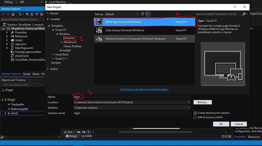Switch to the Assets tab
Image resolution: width=262 pixels, height=146 pixels.
[x=27, y=74]
